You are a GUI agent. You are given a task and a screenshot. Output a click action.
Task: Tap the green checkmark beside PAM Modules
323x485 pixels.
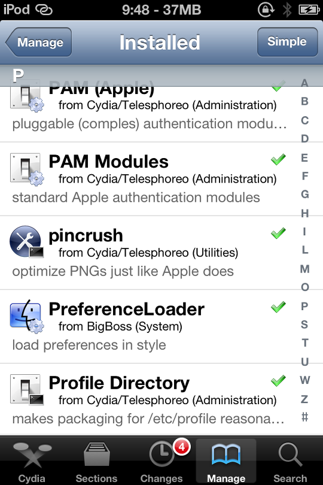coord(278,159)
